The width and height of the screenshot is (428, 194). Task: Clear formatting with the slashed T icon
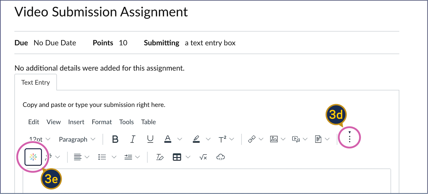(160, 157)
